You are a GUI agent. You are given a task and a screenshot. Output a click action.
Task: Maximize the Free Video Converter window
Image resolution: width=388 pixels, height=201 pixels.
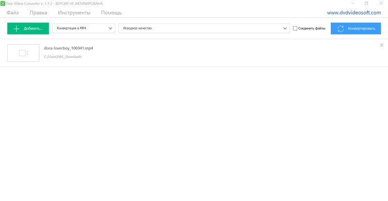coord(366,3)
